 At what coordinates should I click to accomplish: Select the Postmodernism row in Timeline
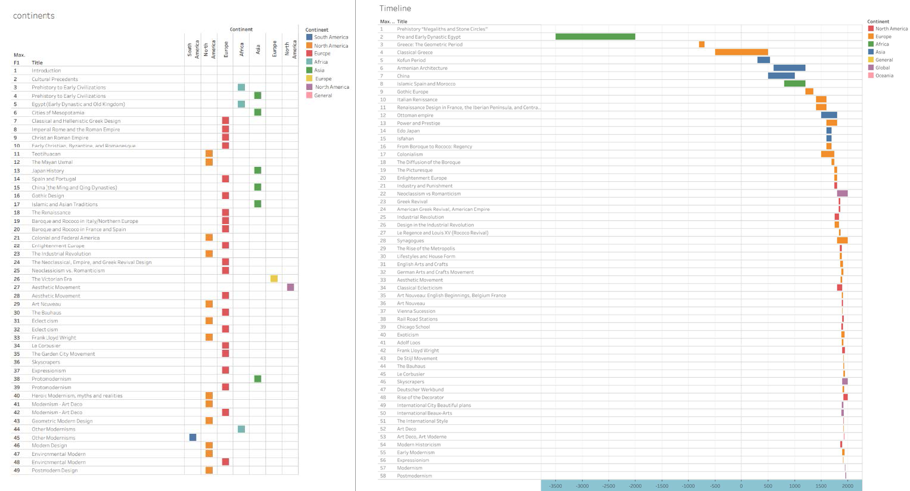414,476
